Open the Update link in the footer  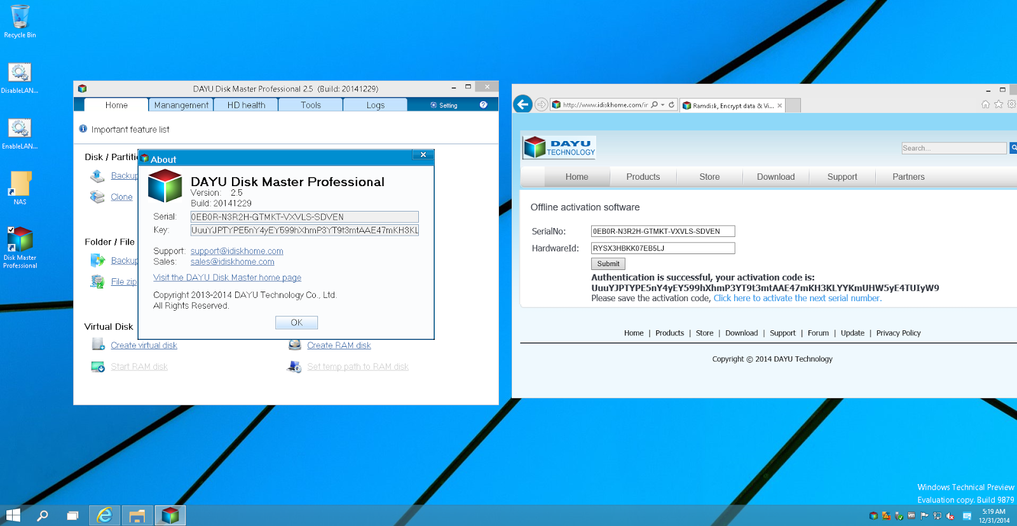pyautogui.click(x=852, y=333)
